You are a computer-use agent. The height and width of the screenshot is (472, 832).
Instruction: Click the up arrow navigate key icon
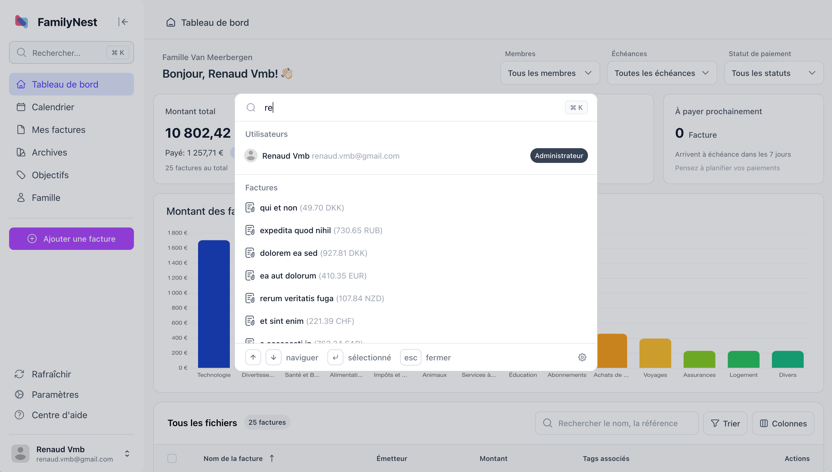253,357
